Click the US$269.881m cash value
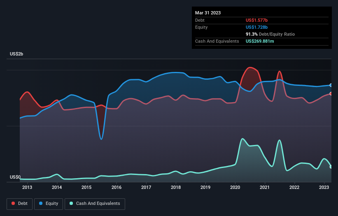 (x=260, y=41)
